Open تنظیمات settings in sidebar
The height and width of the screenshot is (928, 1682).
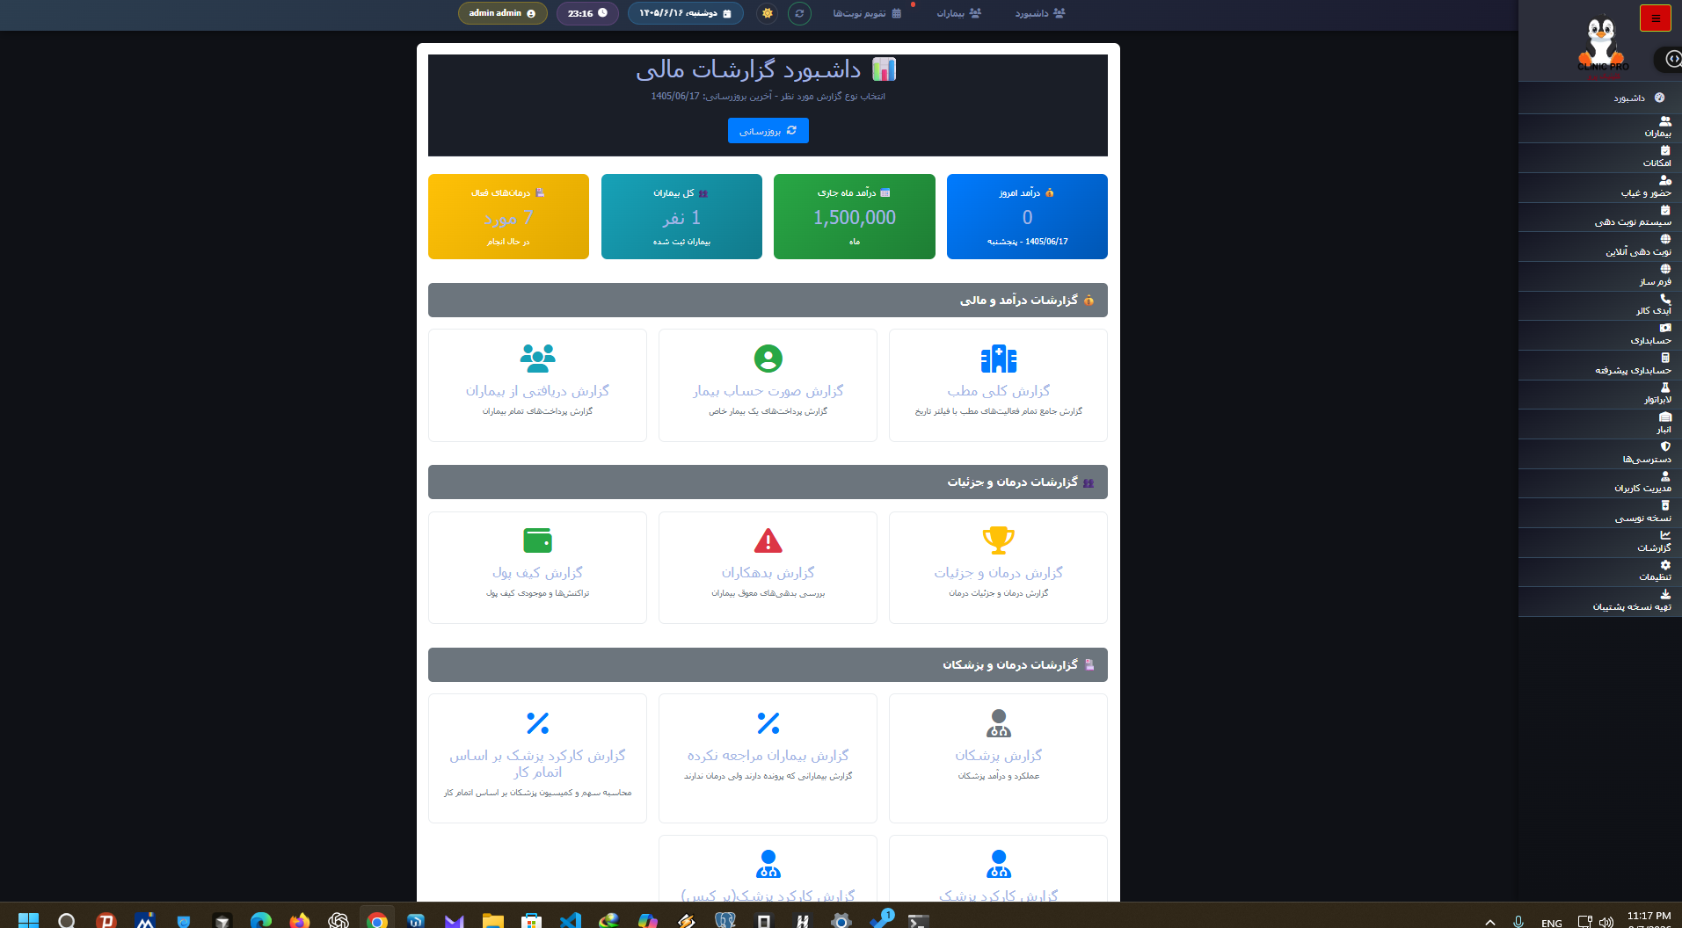(1599, 572)
